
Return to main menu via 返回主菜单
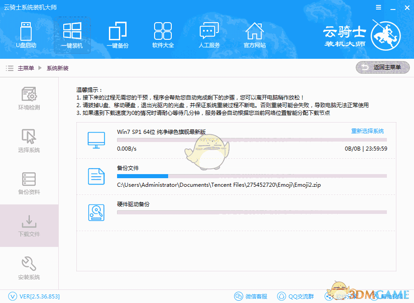382,67
